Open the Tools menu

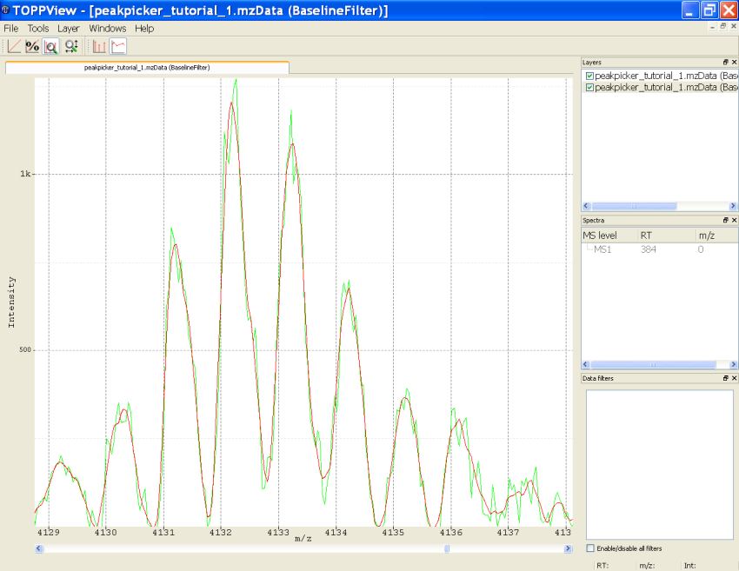click(x=37, y=28)
